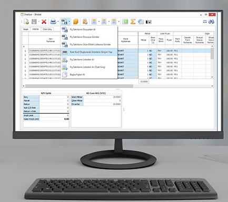Open dropdown arrow after second list-sheet icon
Screen dimensions: 228x202
pos(109,22)
